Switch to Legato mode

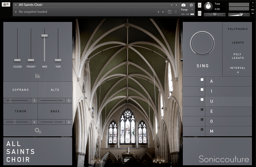pyautogui.click(x=238, y=43)
